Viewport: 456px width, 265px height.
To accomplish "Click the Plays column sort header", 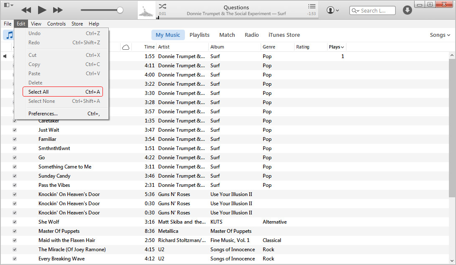I will click(x=336, y=47).
